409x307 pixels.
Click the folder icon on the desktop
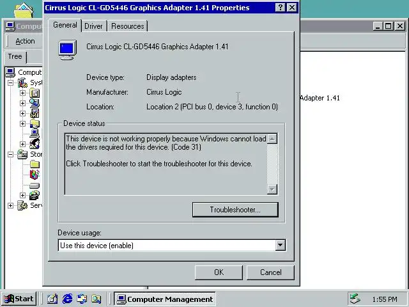pos(24,10)
